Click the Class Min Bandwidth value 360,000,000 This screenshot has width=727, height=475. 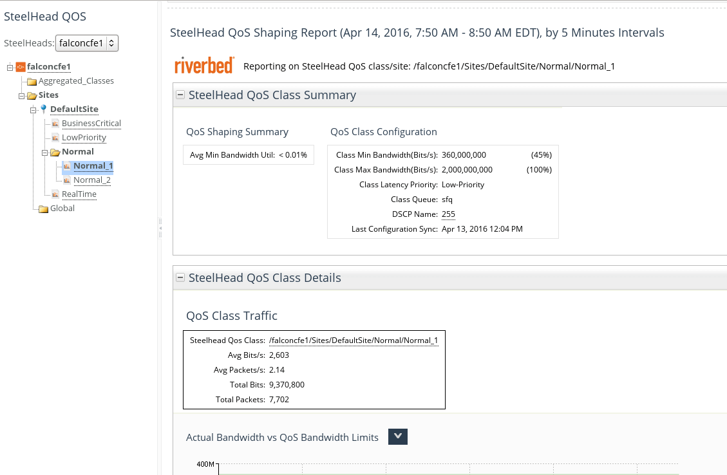point(464,154)
